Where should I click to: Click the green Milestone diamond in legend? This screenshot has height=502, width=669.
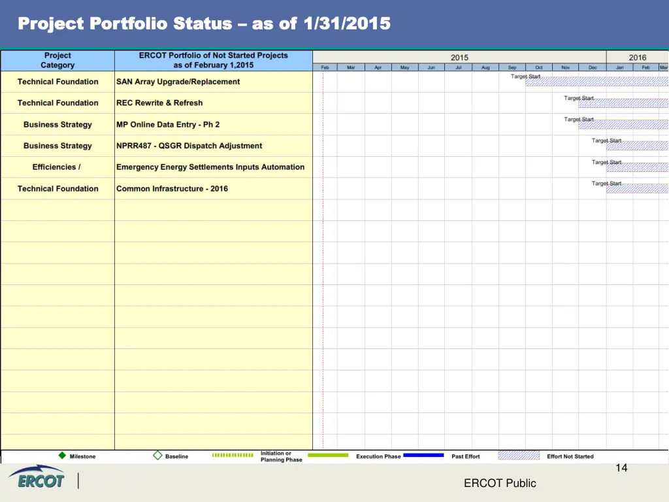click(62, 456)
